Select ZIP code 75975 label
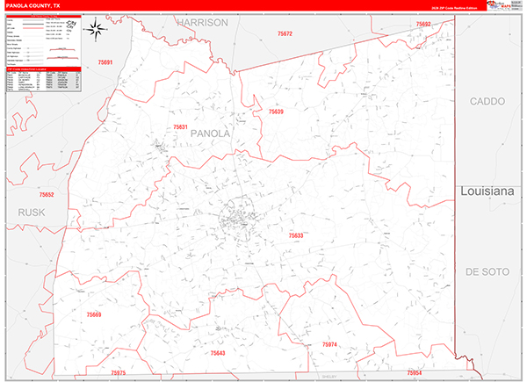 (119, 373)
